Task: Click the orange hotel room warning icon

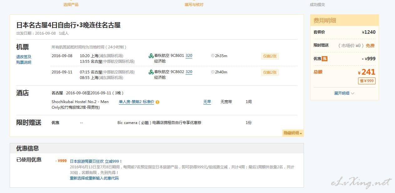Action: tap(157, 102)
